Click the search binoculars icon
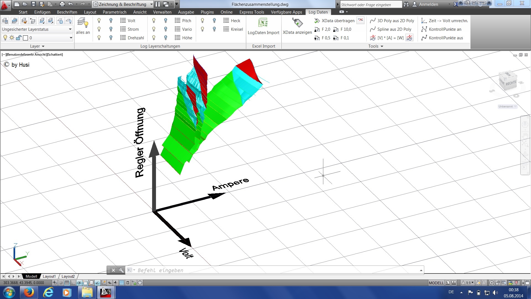This screenshot has height=299, width=531. pyautogui.click(x=406, y=4)
